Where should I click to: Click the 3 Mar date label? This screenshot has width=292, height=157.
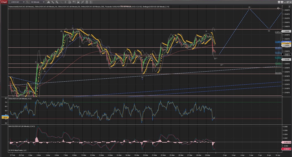[x=39, y=155]
